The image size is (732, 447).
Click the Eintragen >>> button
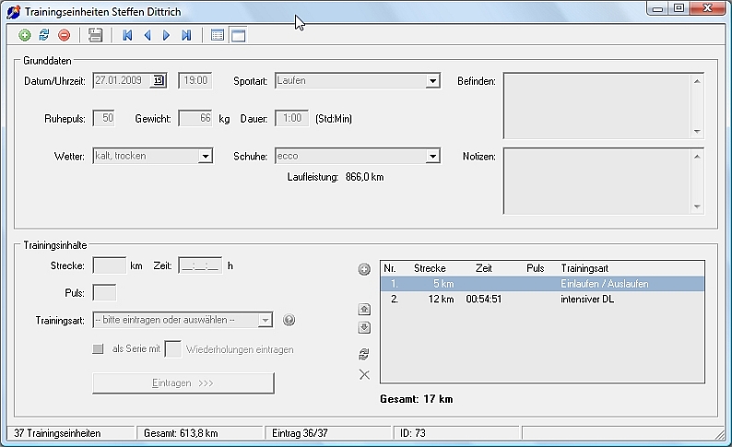click(183, 382)
